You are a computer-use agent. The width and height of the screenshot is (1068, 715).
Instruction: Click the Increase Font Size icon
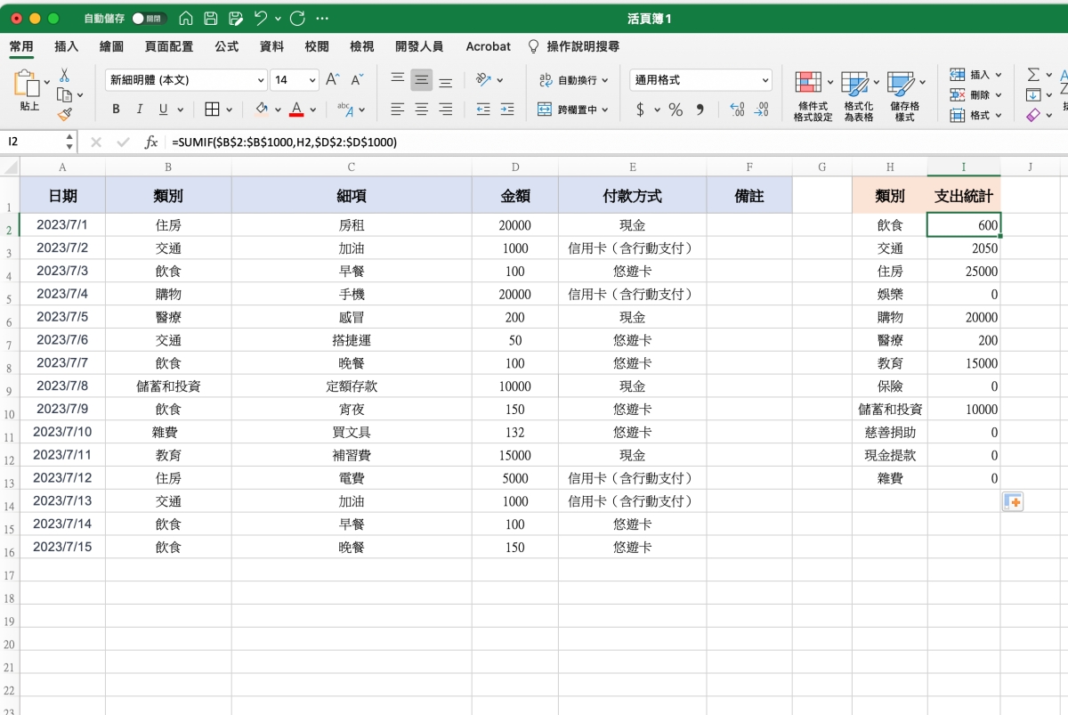point(333,80)
